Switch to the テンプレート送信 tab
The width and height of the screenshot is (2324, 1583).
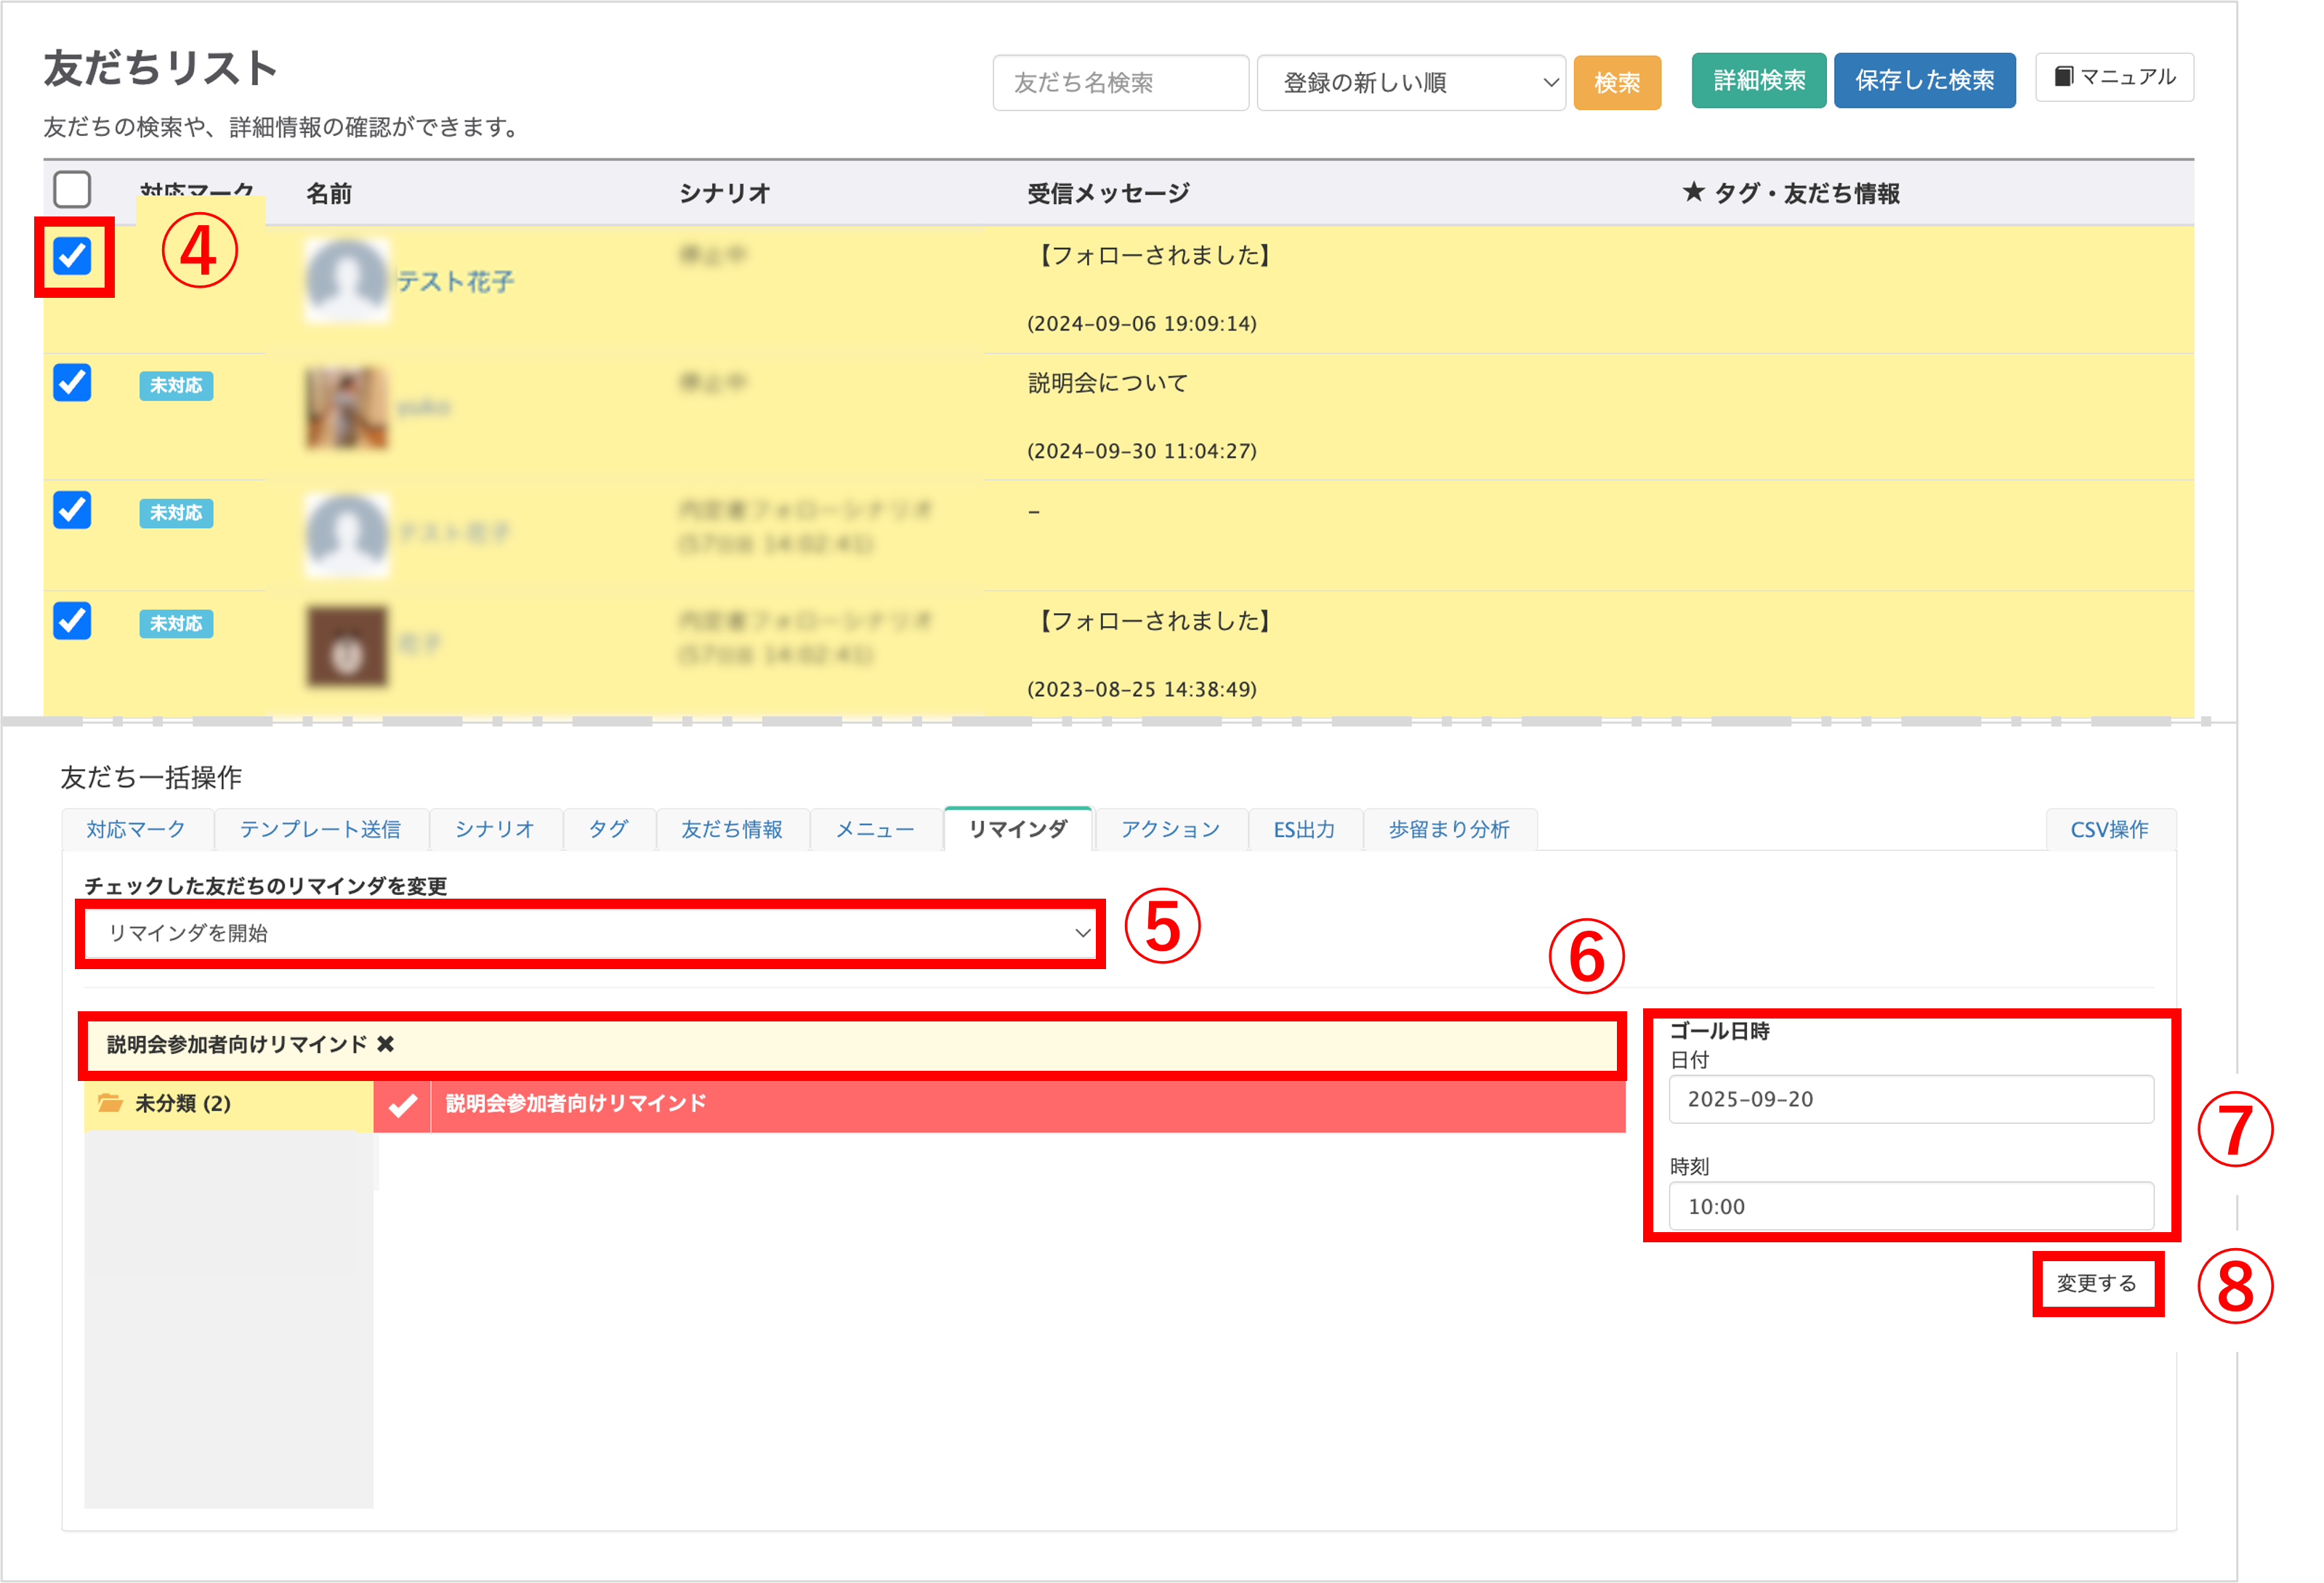point(321,829)
